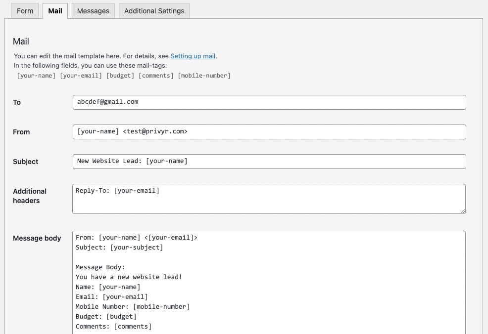This screenshot has height=334, width=488.
Task: Select [your-name] in the mail-tags list
Action: pos(36,76)
